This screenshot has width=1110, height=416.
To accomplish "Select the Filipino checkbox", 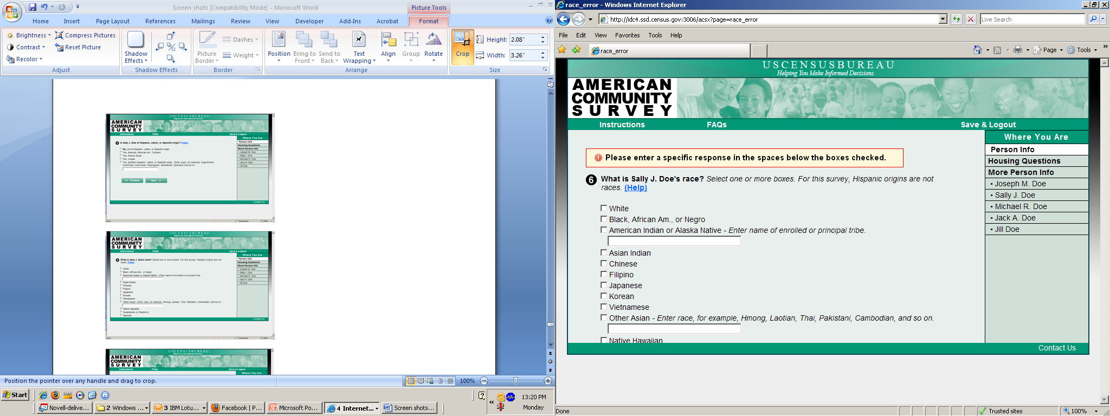I will (604, 274).
